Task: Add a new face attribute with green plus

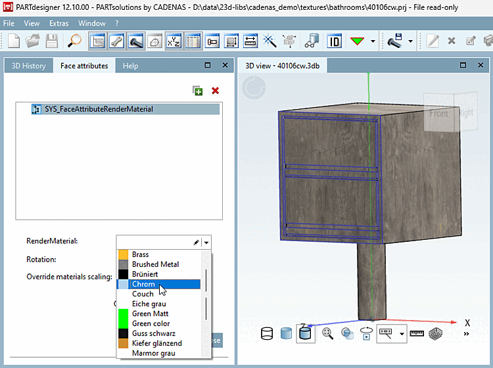Action: pos(198,91)
